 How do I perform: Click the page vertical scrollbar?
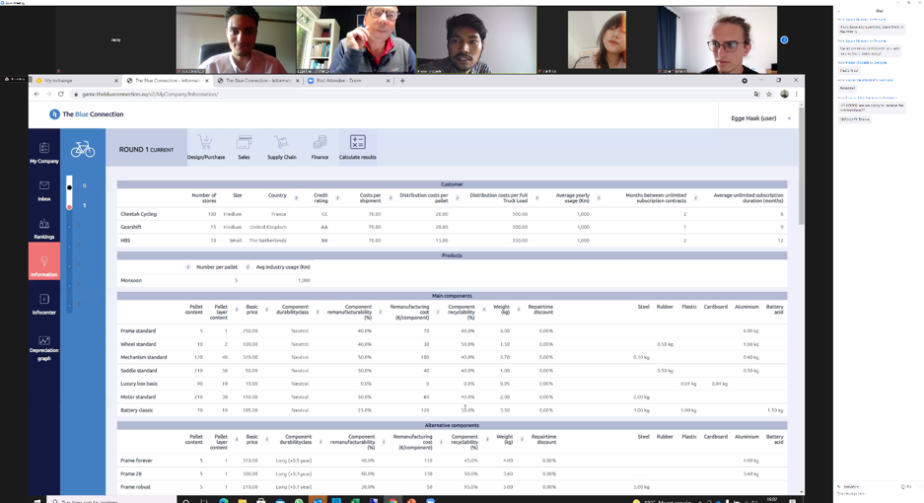tap(802, 165)
